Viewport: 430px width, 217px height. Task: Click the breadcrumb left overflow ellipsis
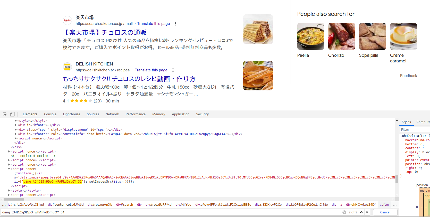point(4,205)
